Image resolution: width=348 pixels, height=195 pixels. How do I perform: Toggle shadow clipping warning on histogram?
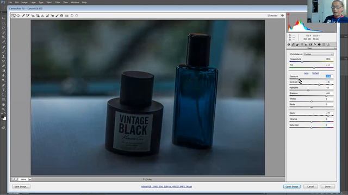(288, 15)
